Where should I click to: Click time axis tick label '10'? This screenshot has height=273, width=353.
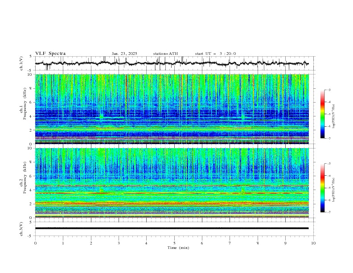(313, 243)
